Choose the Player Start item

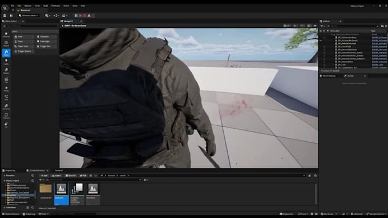point(24,47)
